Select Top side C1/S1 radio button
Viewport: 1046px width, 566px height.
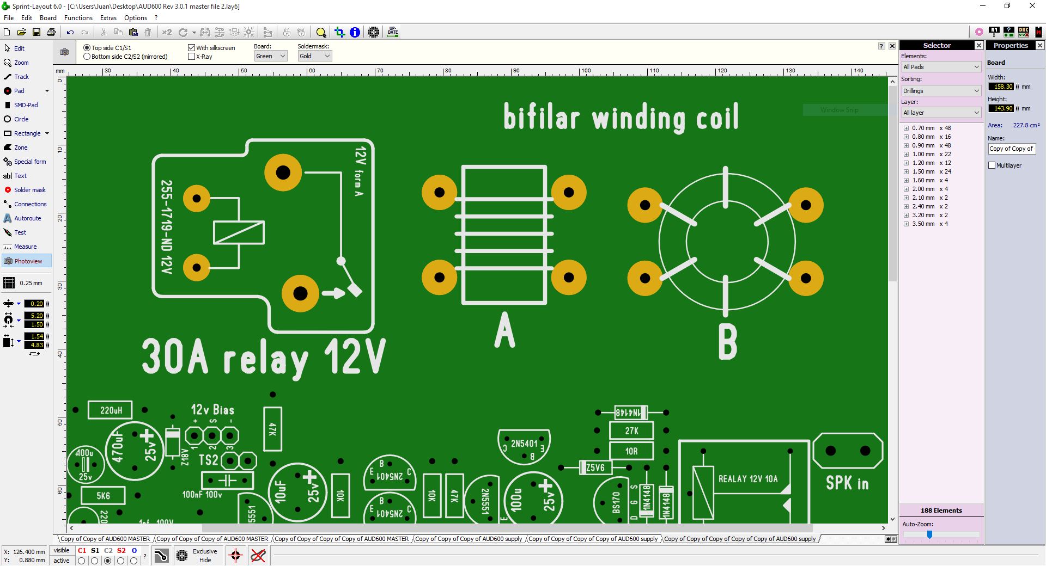[x=87, y=48]
